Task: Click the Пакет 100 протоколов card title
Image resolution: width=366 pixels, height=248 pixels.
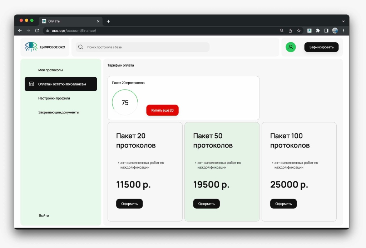Action: point(290,141)
